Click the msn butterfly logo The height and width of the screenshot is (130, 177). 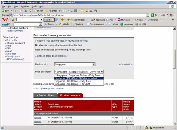(x=6, y=24)
